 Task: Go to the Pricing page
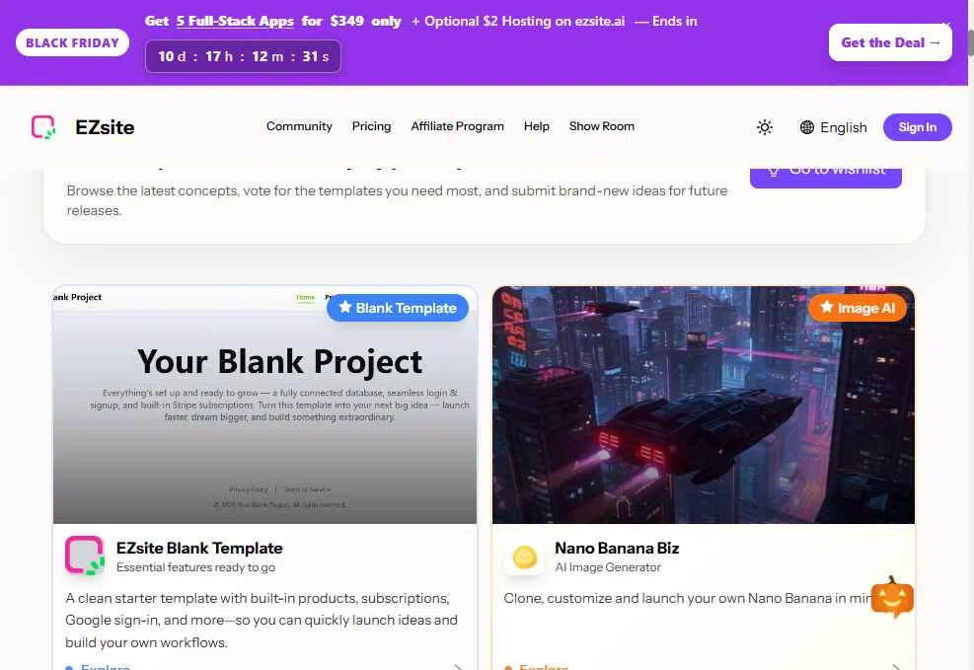tap(371, 126)
